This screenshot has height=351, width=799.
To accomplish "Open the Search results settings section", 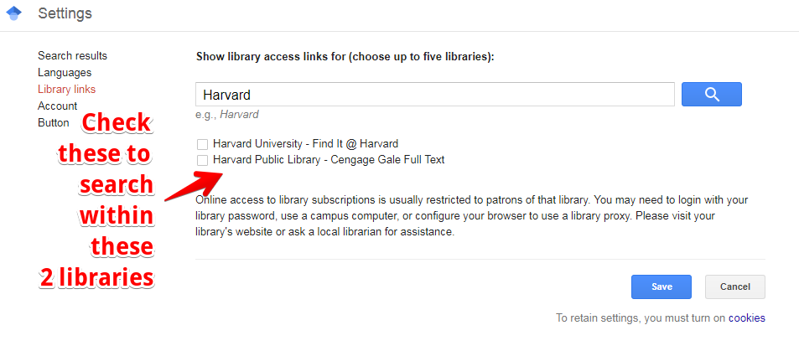I will [72, 55].
